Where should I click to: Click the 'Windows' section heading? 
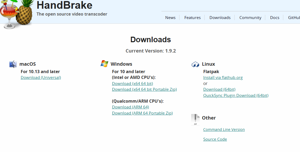click(121, 64)
